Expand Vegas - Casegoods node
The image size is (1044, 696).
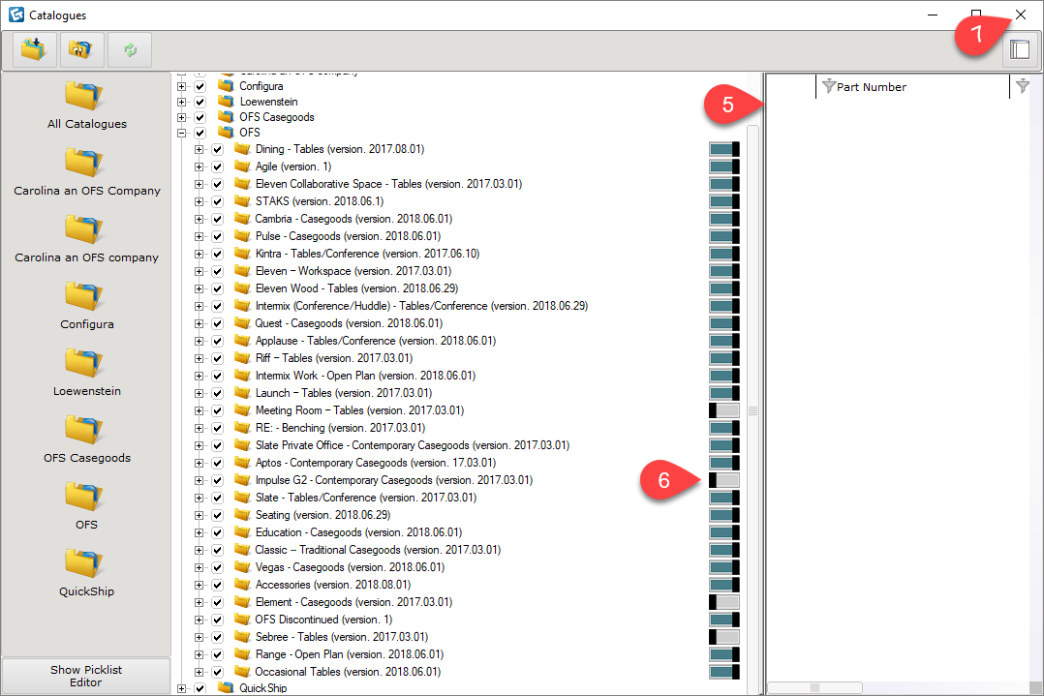tap(200, 567)
